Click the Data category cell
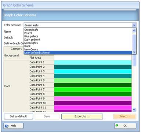141x133 pixels. coord(16,86)
